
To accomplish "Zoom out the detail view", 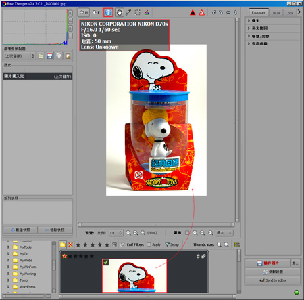I will pyautogui.click(x=195, y=233).
